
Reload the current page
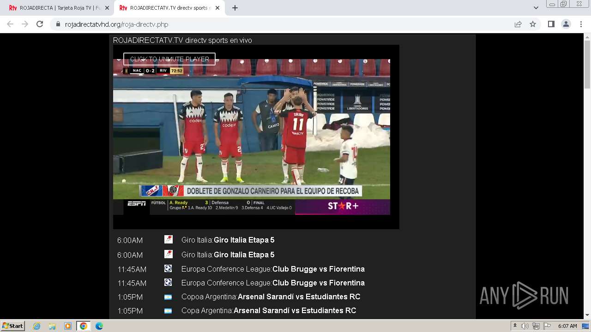click(x=40, y=24)
